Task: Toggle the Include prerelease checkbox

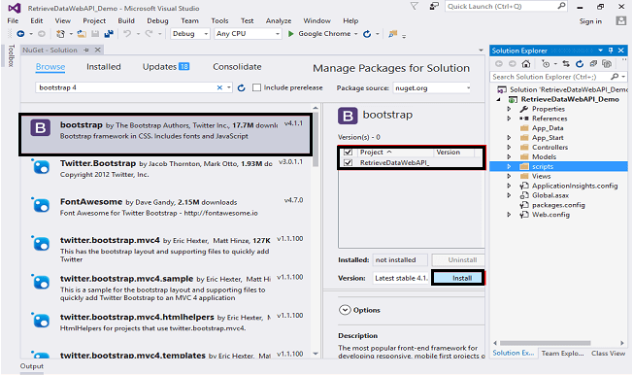Action: (256, 87)
